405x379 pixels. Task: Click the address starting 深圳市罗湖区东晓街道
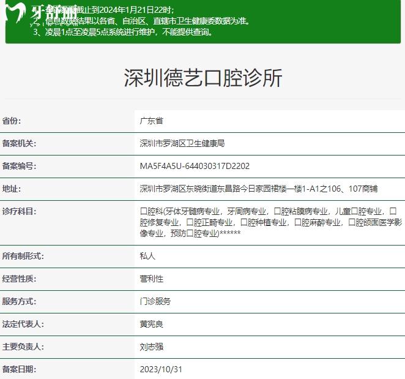[x=259, y=189]
